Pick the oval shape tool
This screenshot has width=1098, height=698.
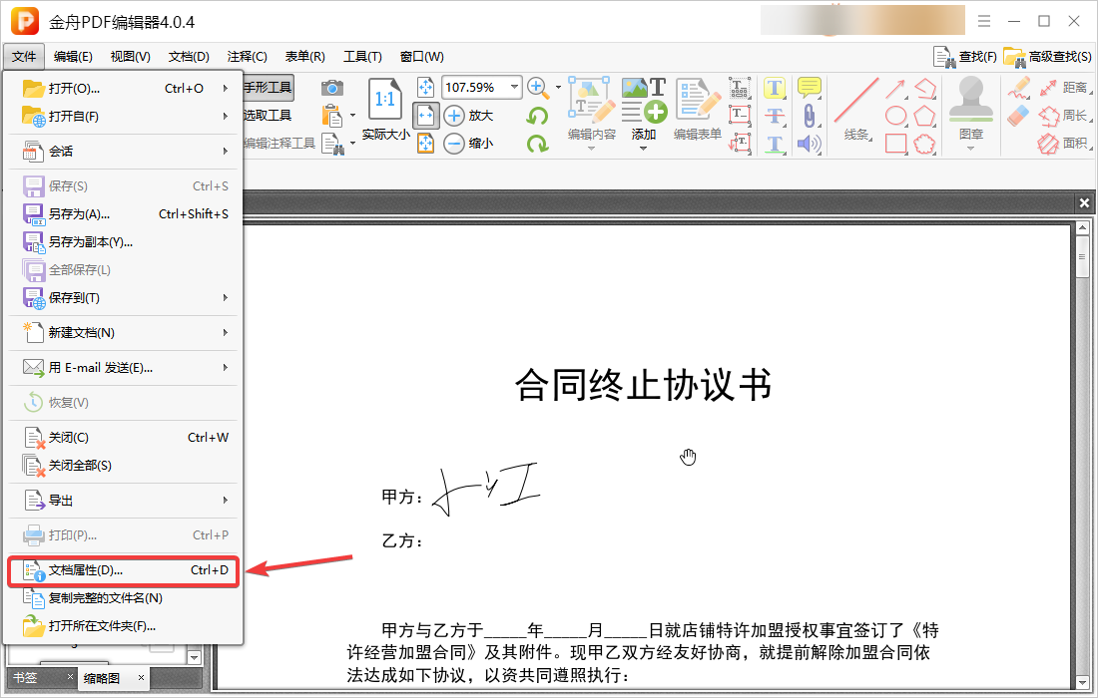[895, 116]
